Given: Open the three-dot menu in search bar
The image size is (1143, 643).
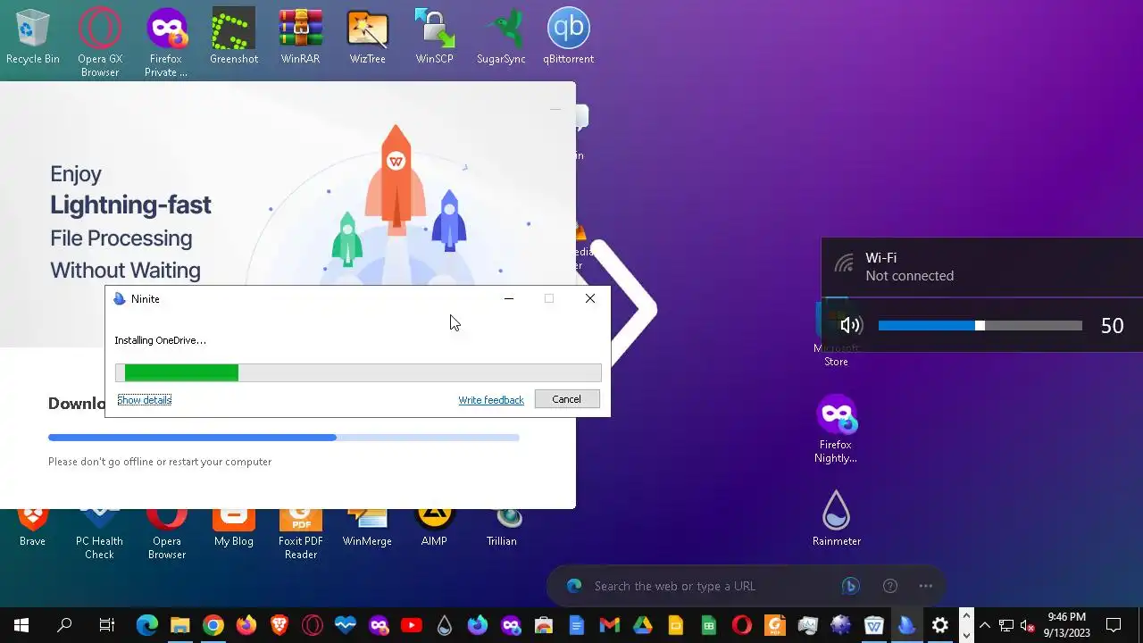Looking at the screenshot, I should 926,586.
